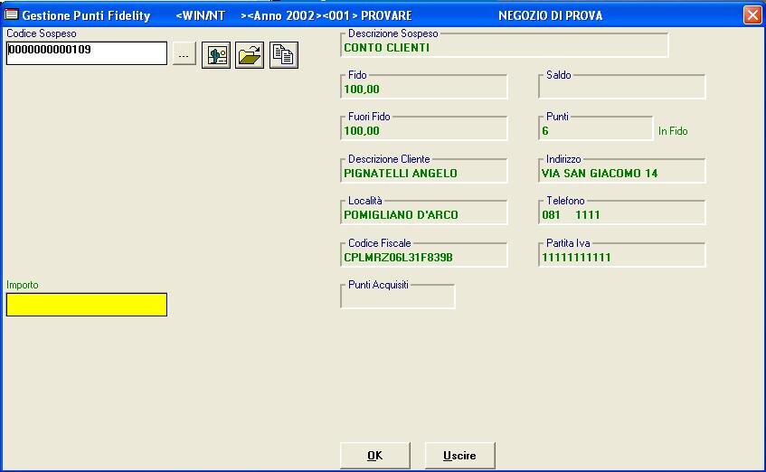Click the copy documents icon button

tap(283, 55)
